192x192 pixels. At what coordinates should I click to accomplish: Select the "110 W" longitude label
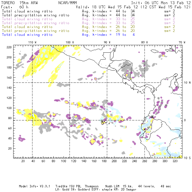click(32, 42)
